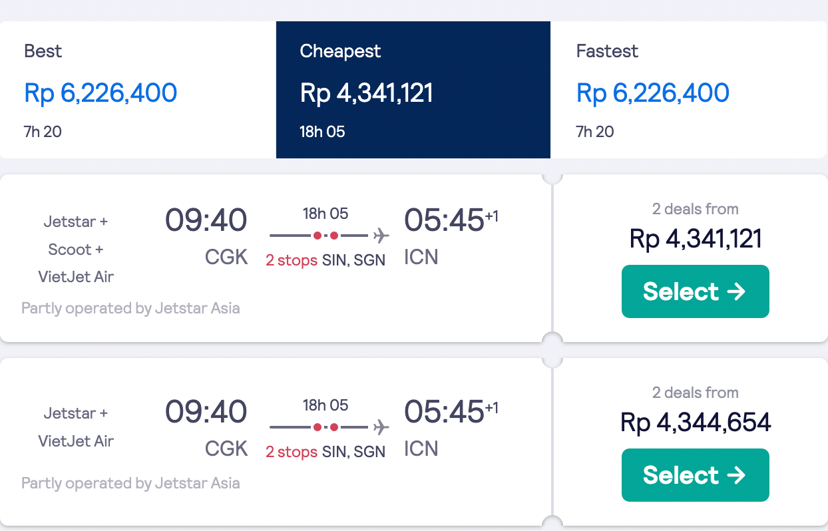Select the Cheapest sorting tab
Screen dimensions: 828x531
[x=413, y=90]
